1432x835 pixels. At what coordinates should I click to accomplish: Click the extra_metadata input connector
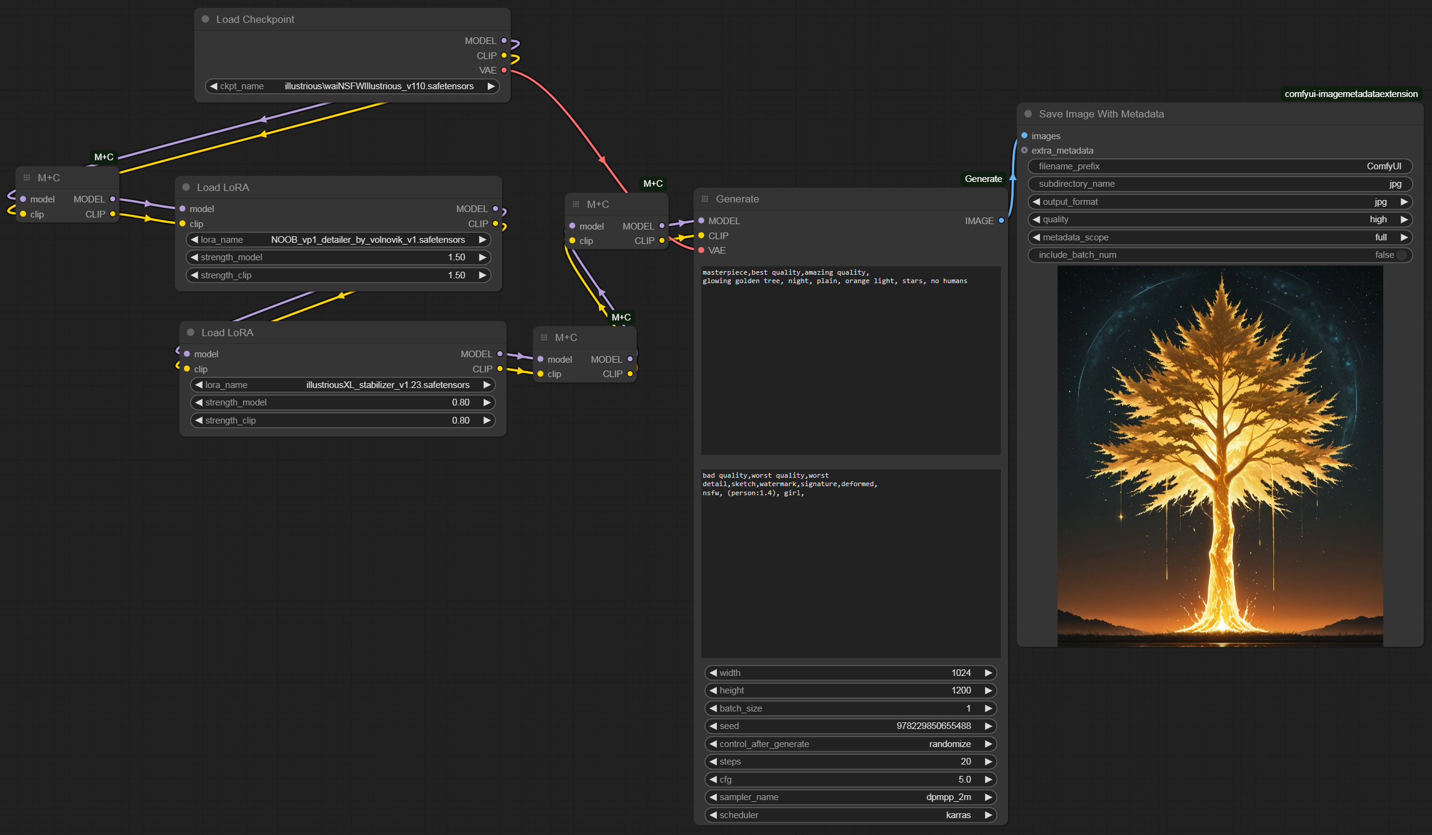pyautogui.click(x=1024, y=151)
